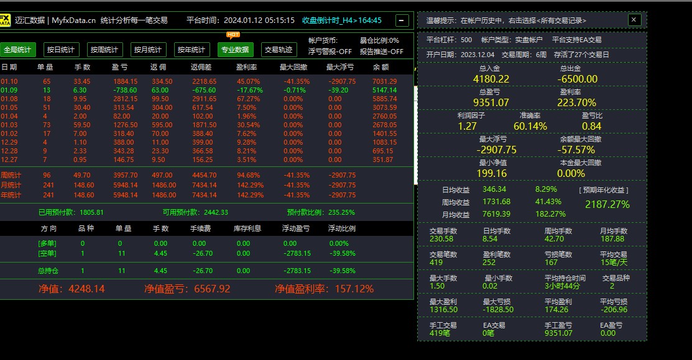The image size is (692, 360).
Task: Select the 01.09 date row
Action: 206,90
